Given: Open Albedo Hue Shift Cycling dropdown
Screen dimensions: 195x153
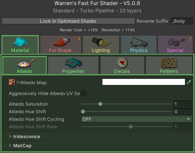Looking at the screenshot, I should coord(136,119).
